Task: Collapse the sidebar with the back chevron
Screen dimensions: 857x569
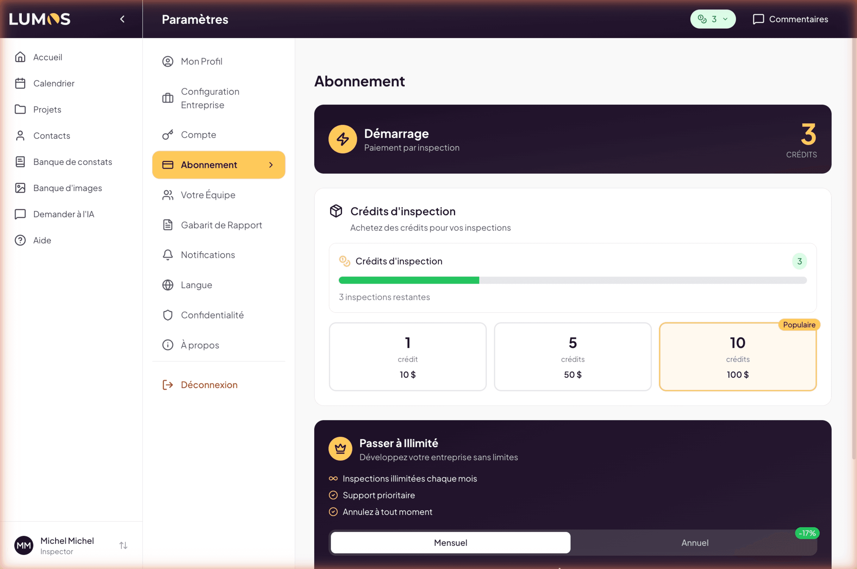Action: [x=122, y=19]
